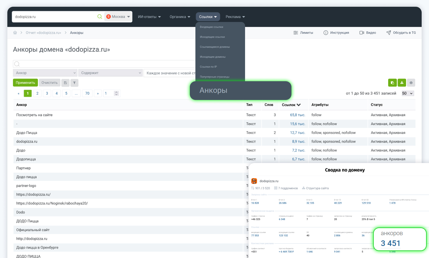This screenshot has height=258, width=429.
Task: Go to page 5 of results
Action: coord(66,94)
